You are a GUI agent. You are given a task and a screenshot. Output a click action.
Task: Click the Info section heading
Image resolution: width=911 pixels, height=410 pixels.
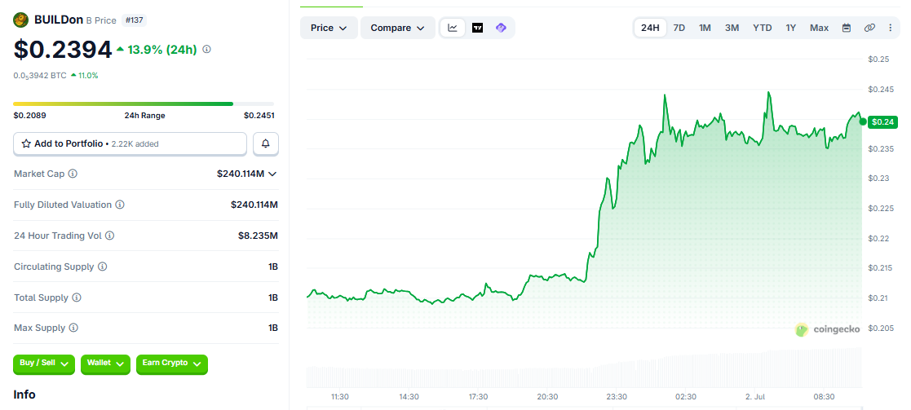click(24, 395)
